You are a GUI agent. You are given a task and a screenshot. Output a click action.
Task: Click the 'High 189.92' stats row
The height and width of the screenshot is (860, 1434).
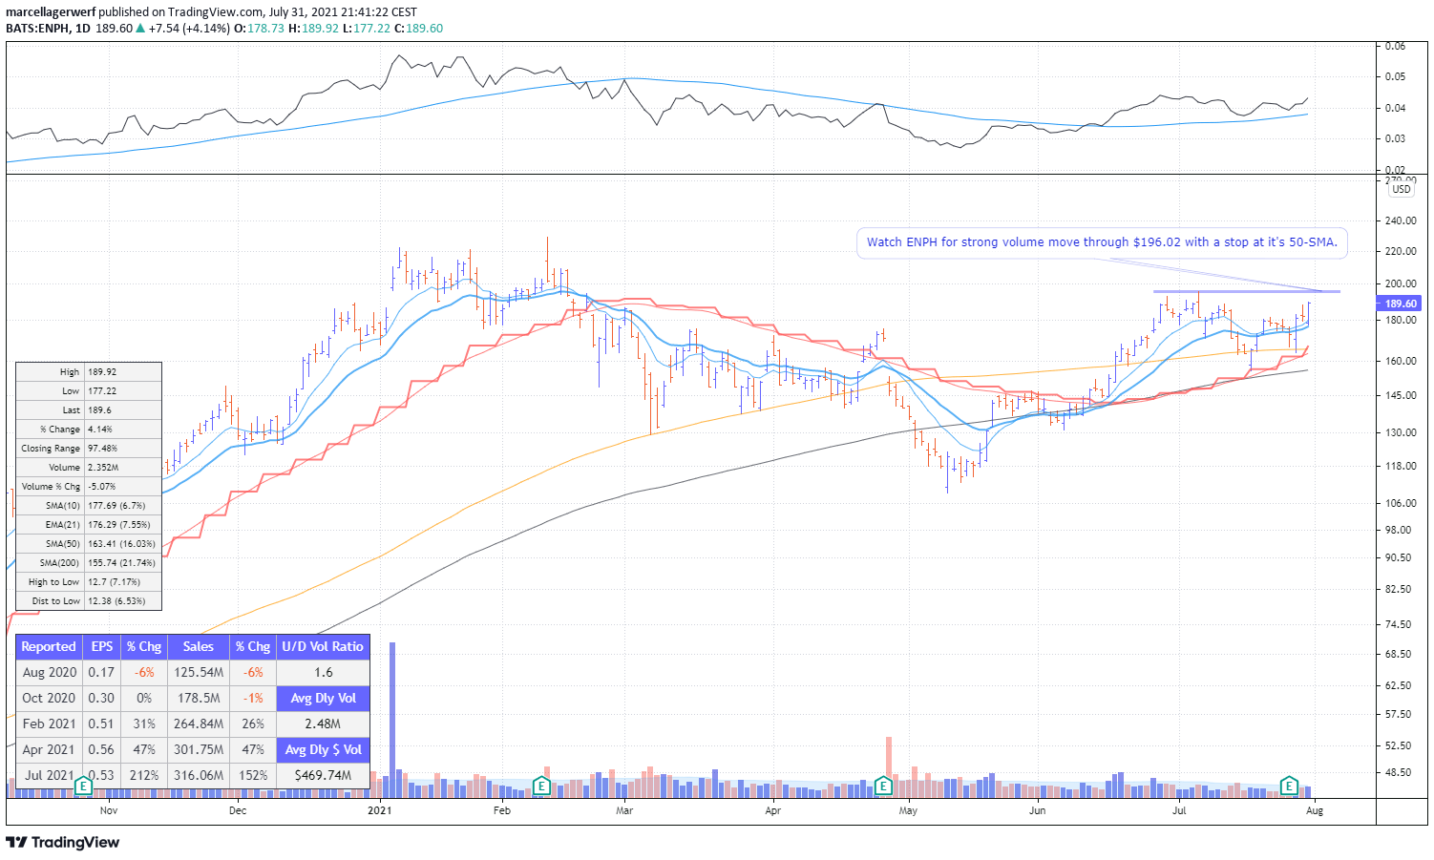pyautogui.click(x=89, y=372)
